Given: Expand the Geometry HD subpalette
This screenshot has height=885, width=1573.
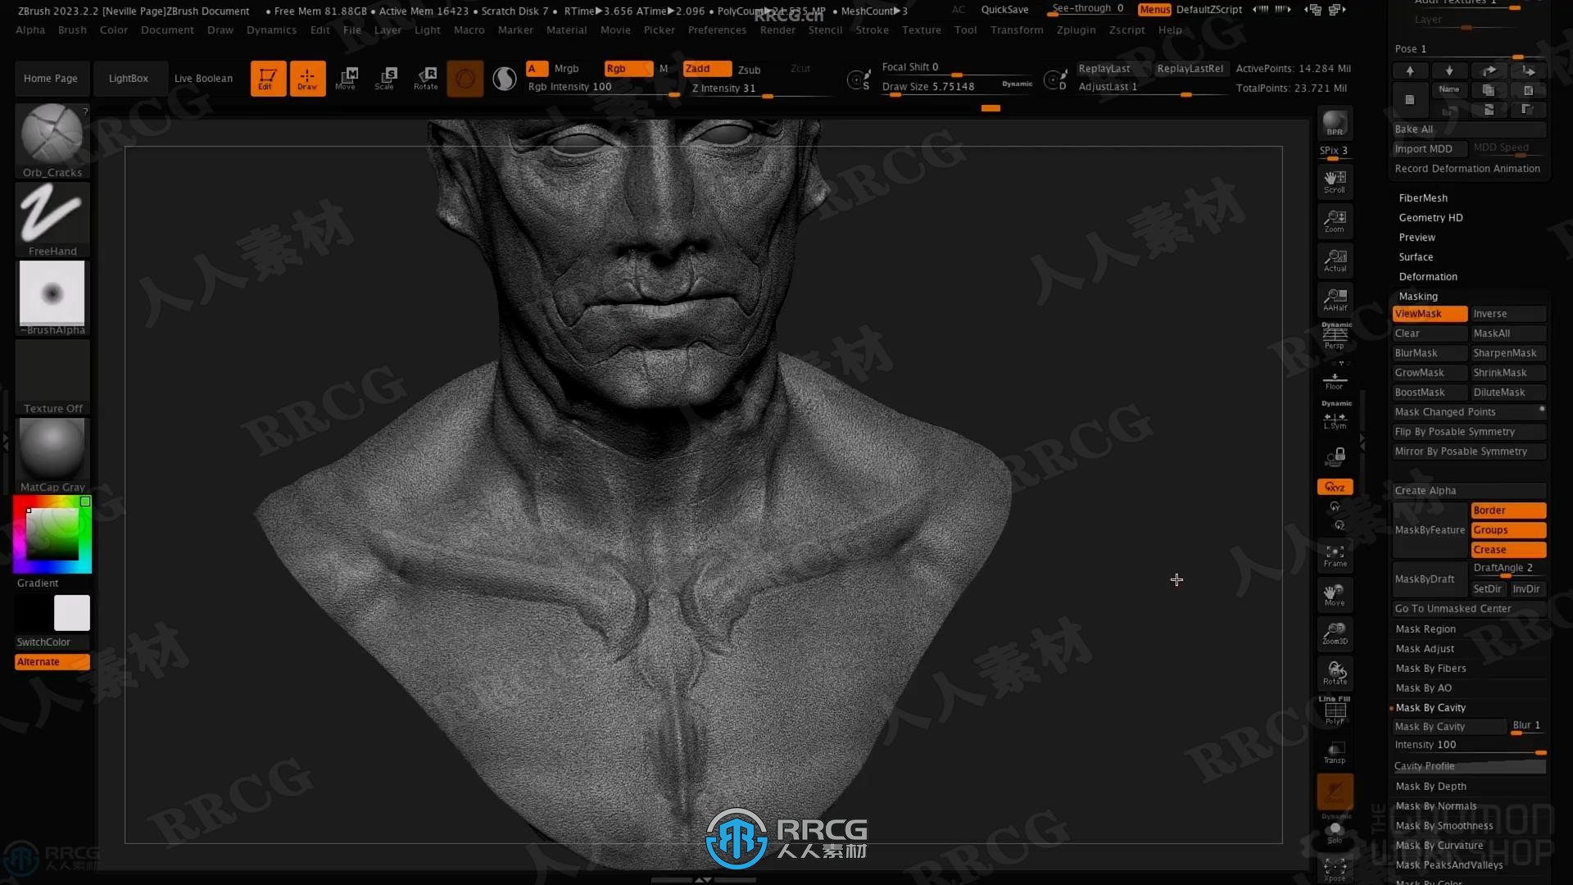Looking at the screenshot, I should [x=1430, y=218].
